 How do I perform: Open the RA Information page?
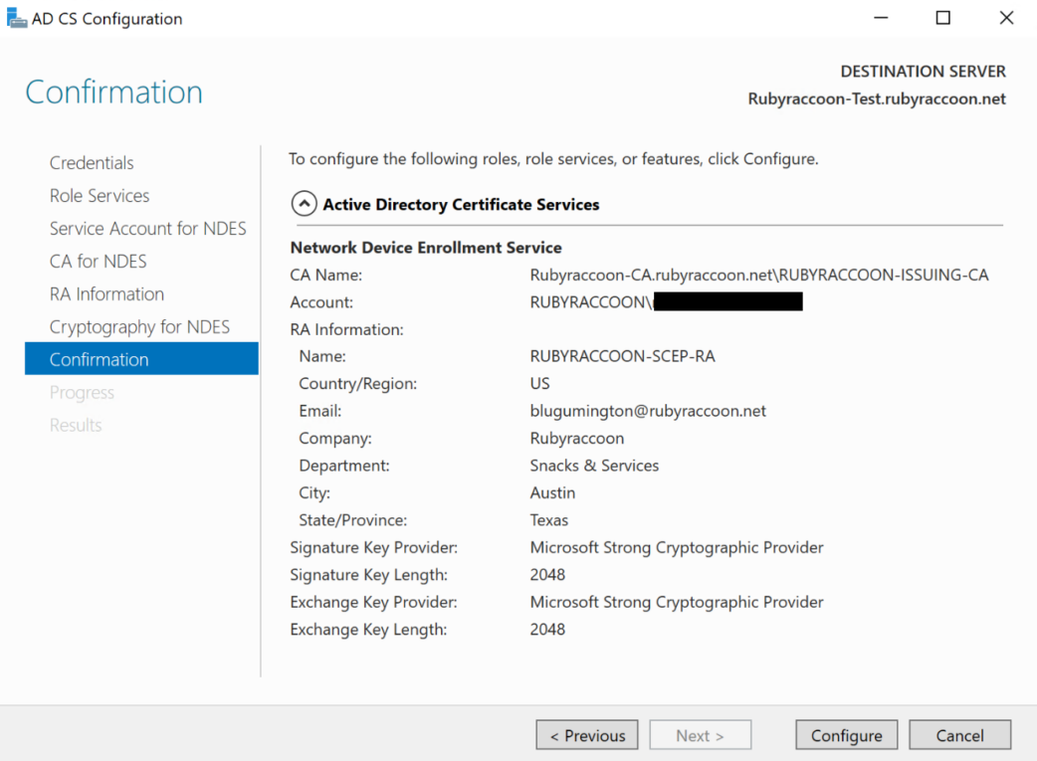point(106,293)
